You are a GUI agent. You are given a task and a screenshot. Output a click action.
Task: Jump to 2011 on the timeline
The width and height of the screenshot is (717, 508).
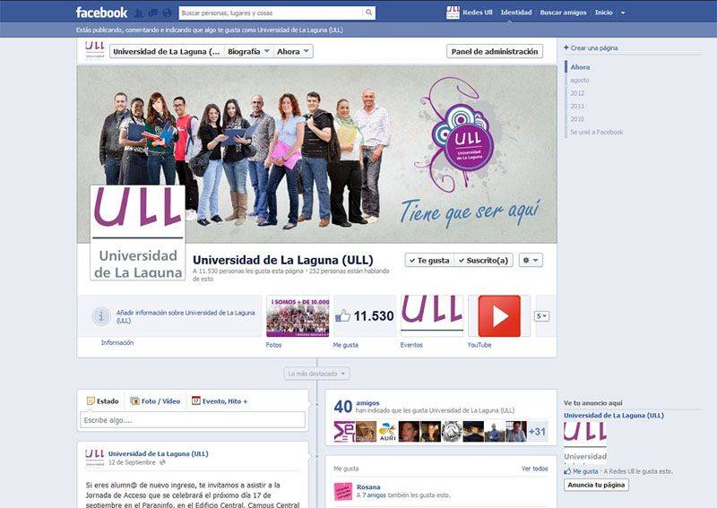click(x=577, y=106)
